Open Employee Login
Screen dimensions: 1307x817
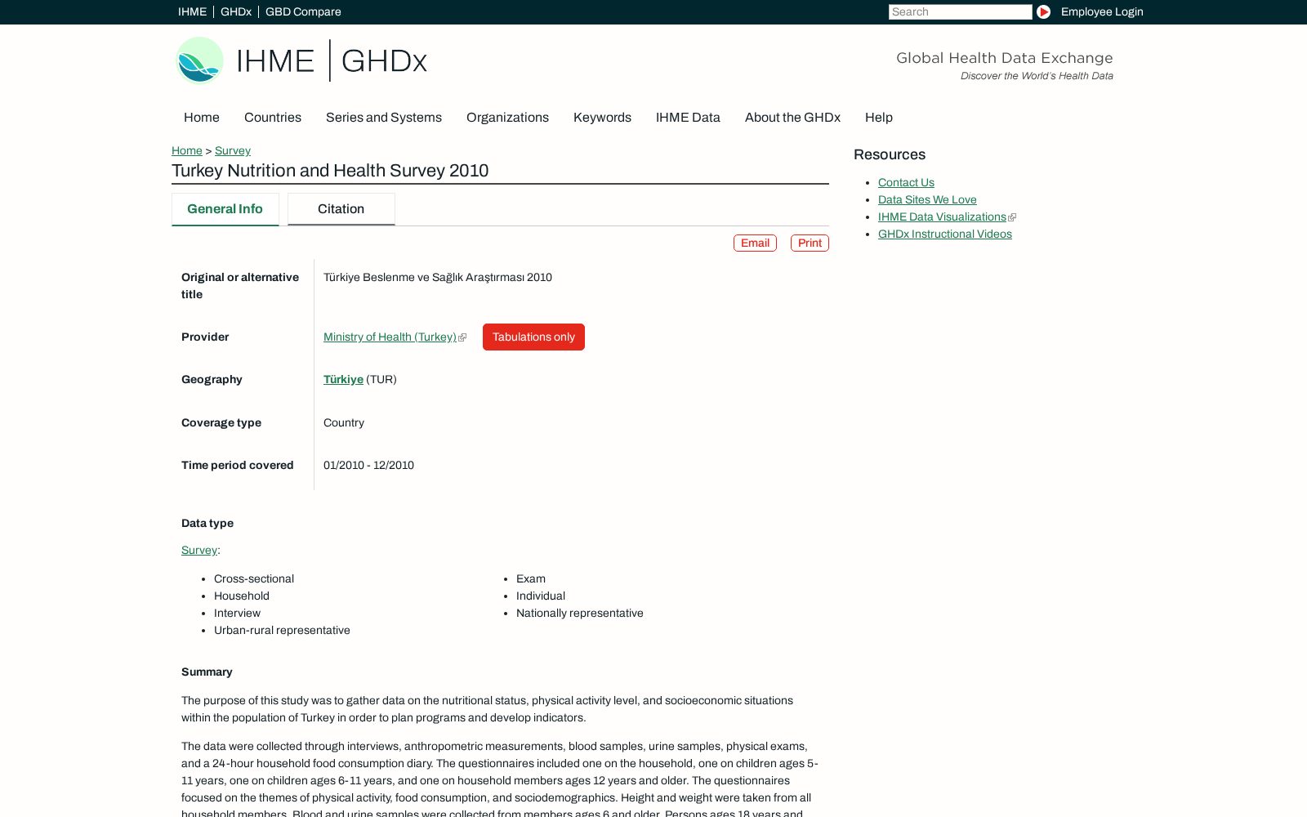tap(1102, 11)
